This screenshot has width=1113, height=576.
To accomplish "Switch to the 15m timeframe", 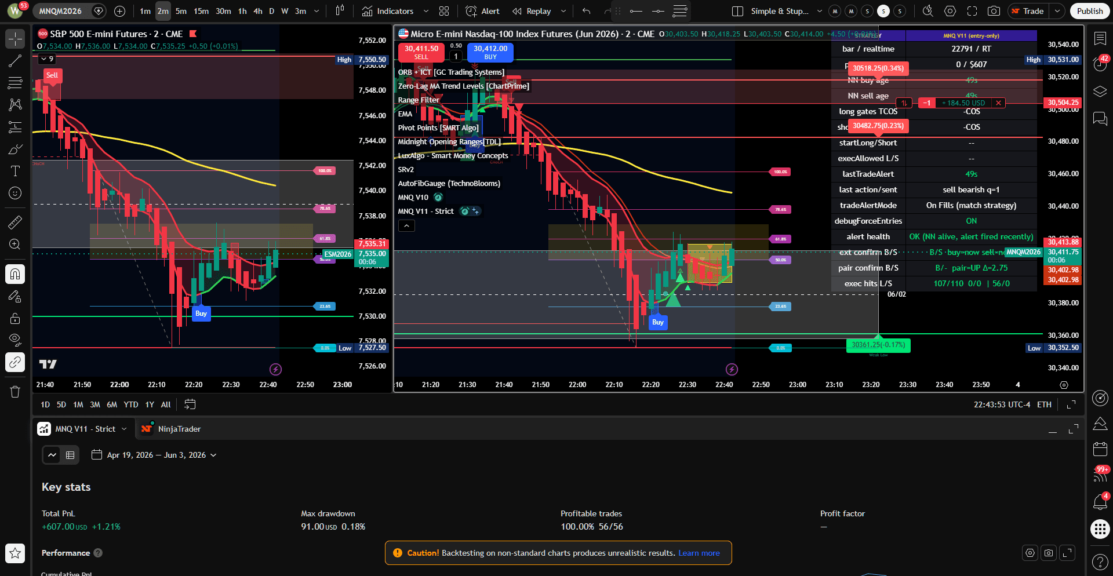I will pyautogui.click(x=201, y=11).
